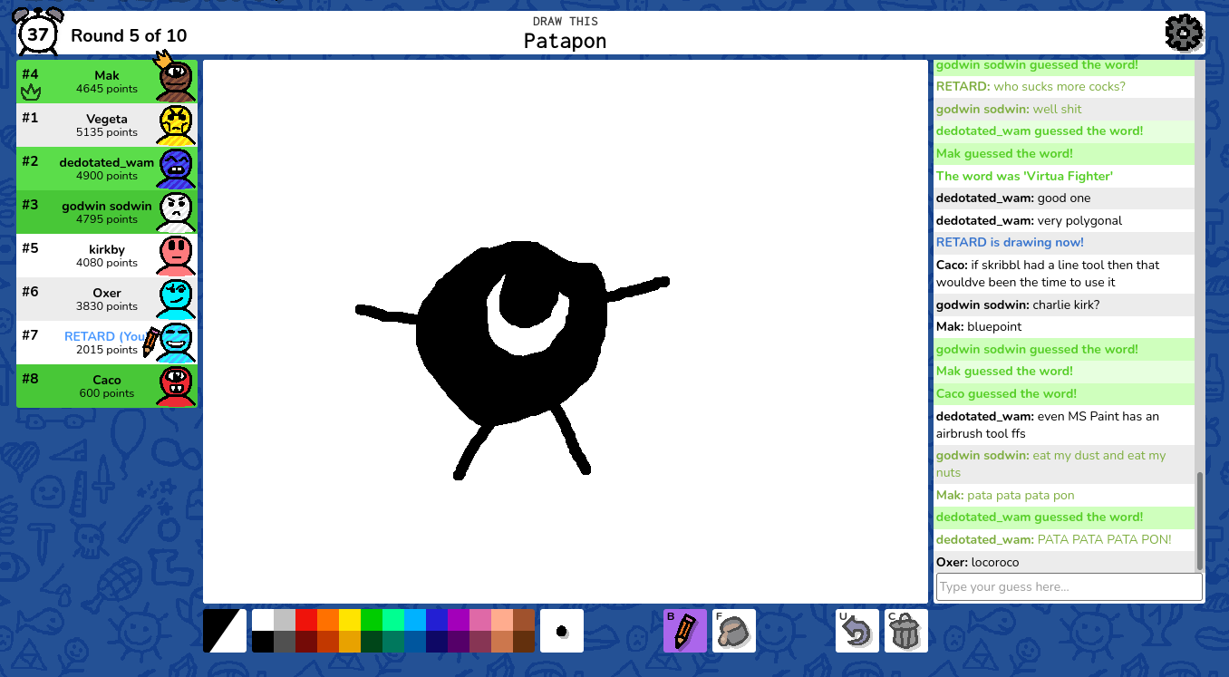Focus the 'Type your guess here' field

[1069, 586]
